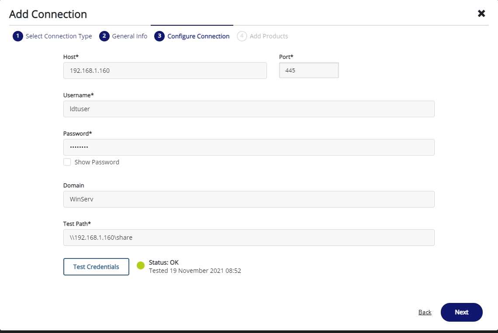The width and height of the screenshot is (498, 333).
Task: Click the step 3 numbered circle
Action: coord(159,36)
